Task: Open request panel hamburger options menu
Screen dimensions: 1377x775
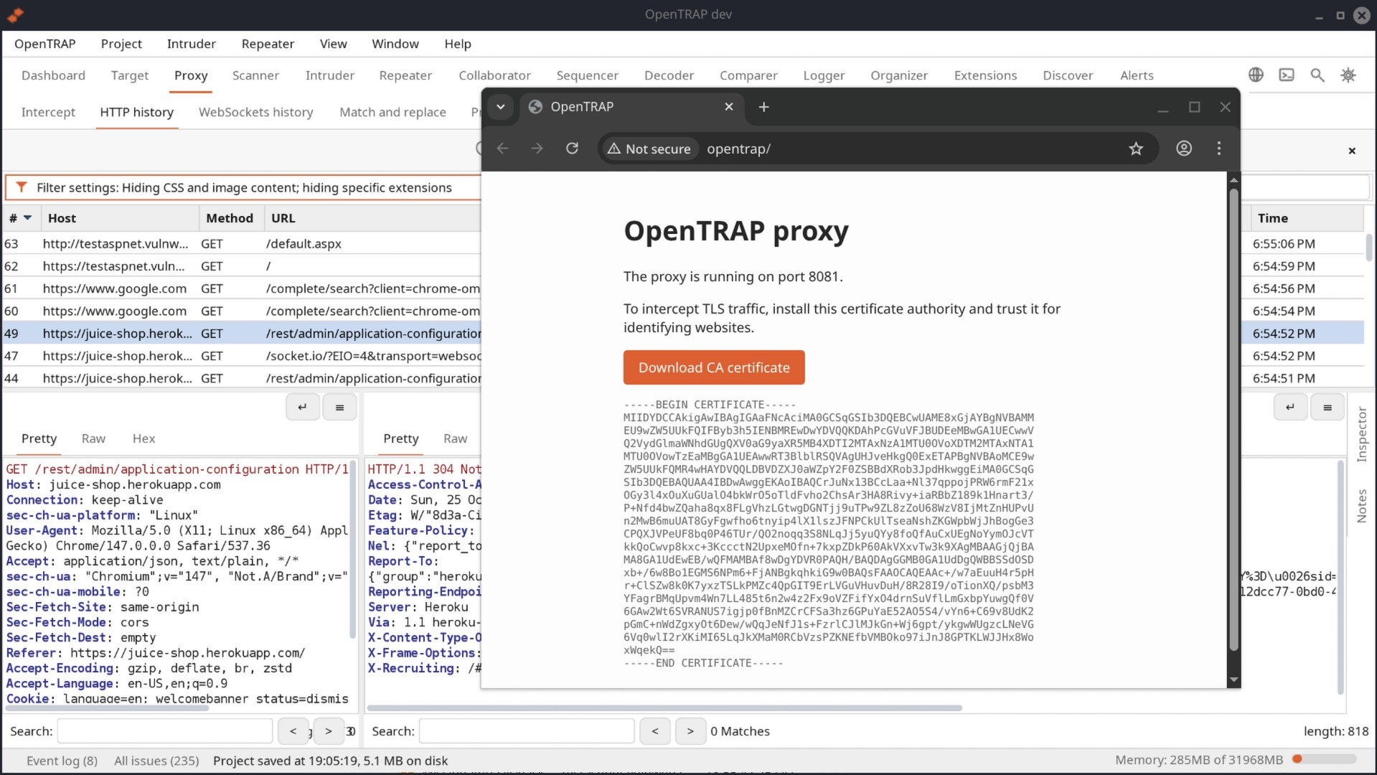Action: 340,407
